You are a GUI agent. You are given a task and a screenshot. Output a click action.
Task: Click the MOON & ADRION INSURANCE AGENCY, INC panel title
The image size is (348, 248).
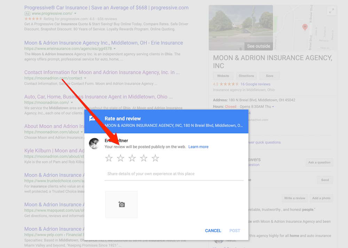(272, 62)
